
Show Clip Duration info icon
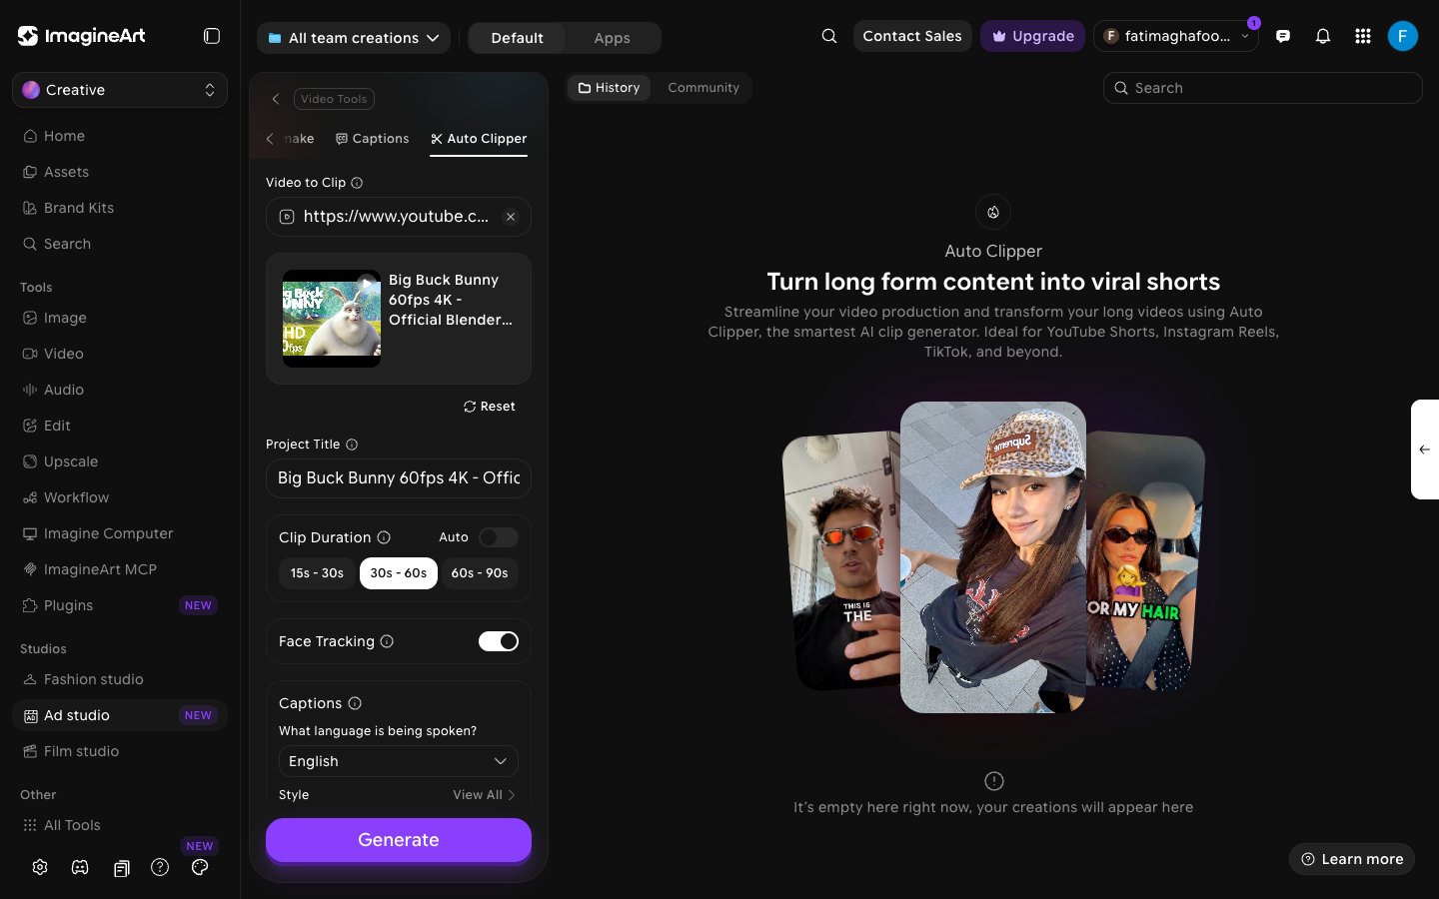coord(384,537)
